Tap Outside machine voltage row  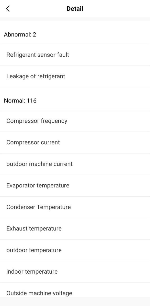[x=75, y=290]
